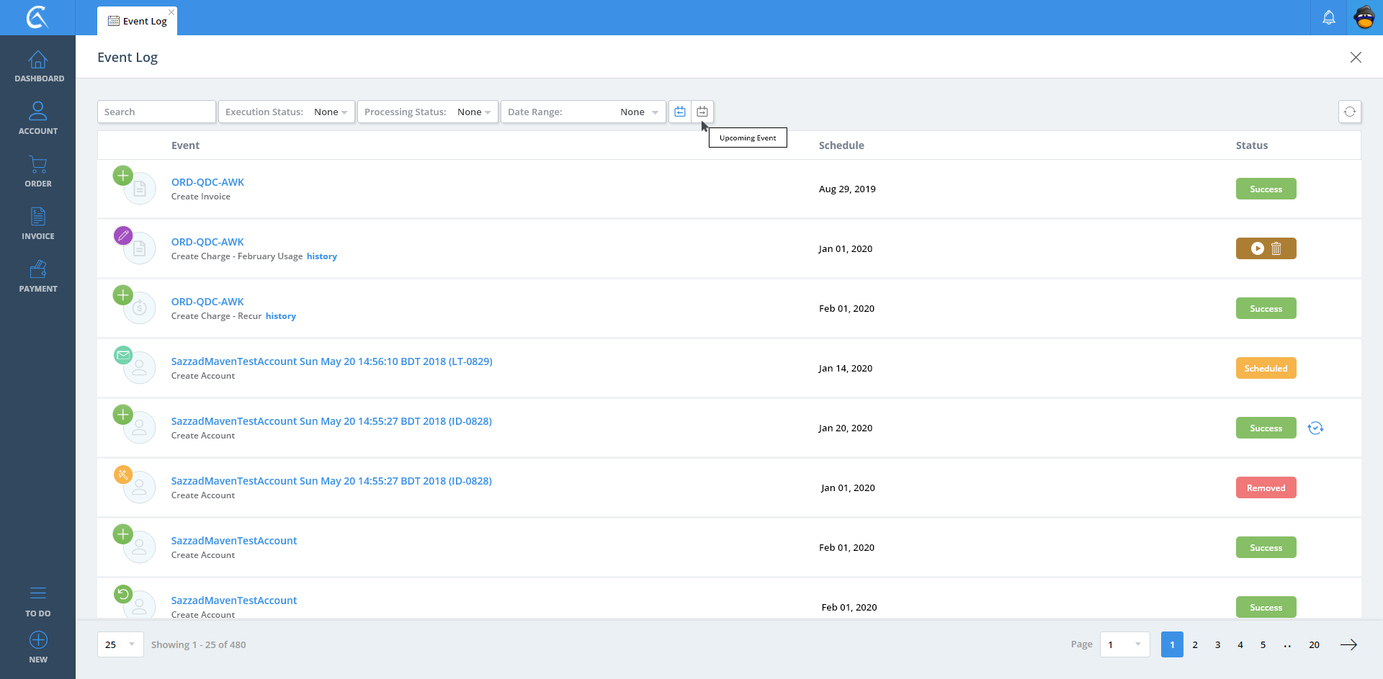Click the refresh icon above Status column
Screen dimensions: 1383x679
click(1349, 112)
